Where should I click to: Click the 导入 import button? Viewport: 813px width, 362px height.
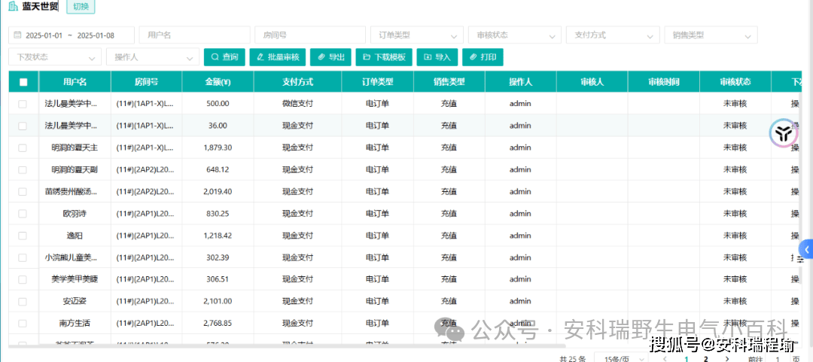pyautogui.click(x=437, y=57)
